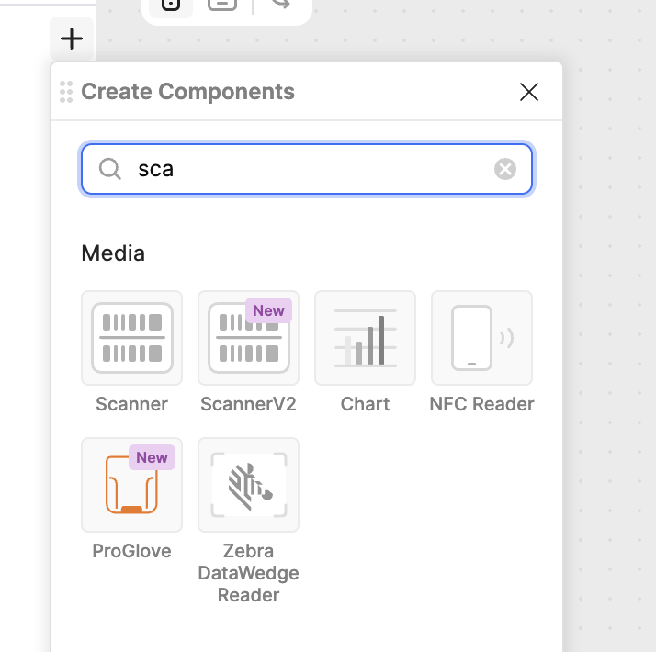The image size is (656, 652).
Task: Pick the NFC Reader component icon
Action: pos(481,338)
